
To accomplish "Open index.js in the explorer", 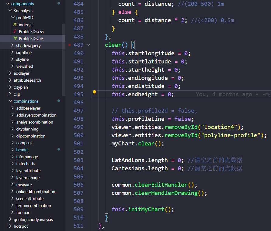I will click(x=26, y=25).
